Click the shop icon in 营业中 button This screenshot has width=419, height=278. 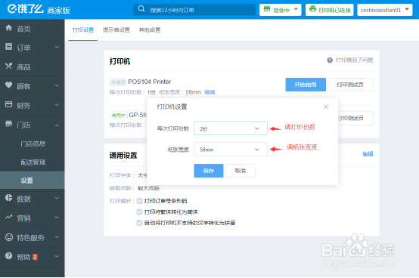267,9
